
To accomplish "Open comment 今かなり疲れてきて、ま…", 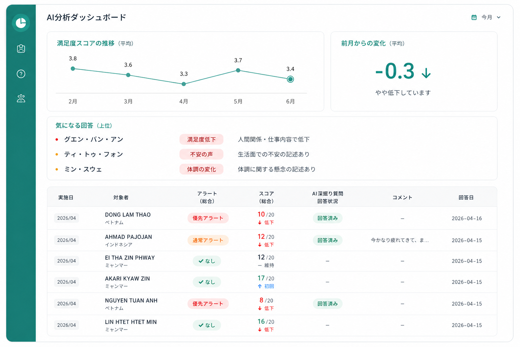I will tap(400, 240).
